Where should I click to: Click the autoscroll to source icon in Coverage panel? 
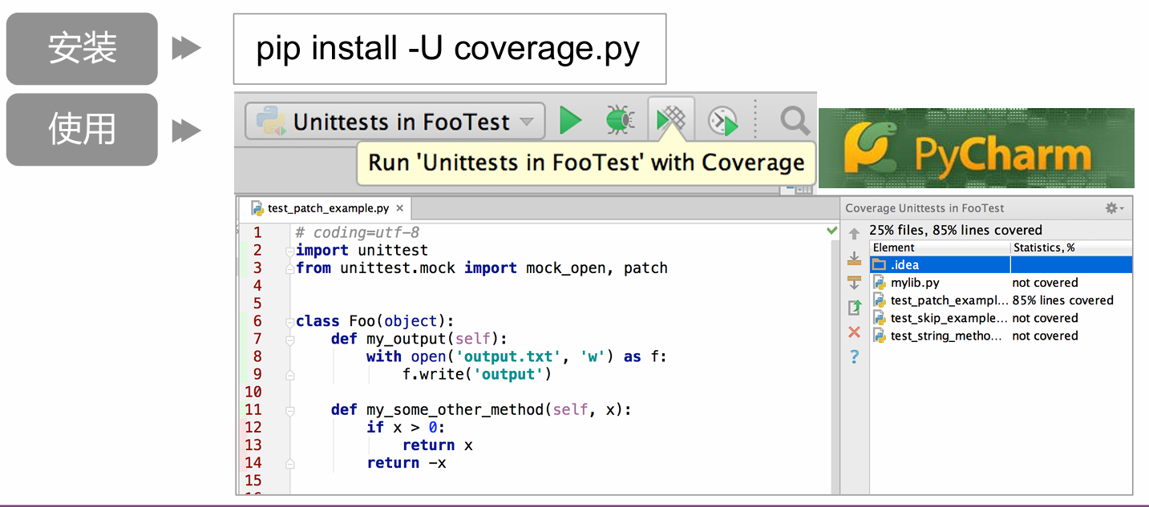click(x=854, y=283)
